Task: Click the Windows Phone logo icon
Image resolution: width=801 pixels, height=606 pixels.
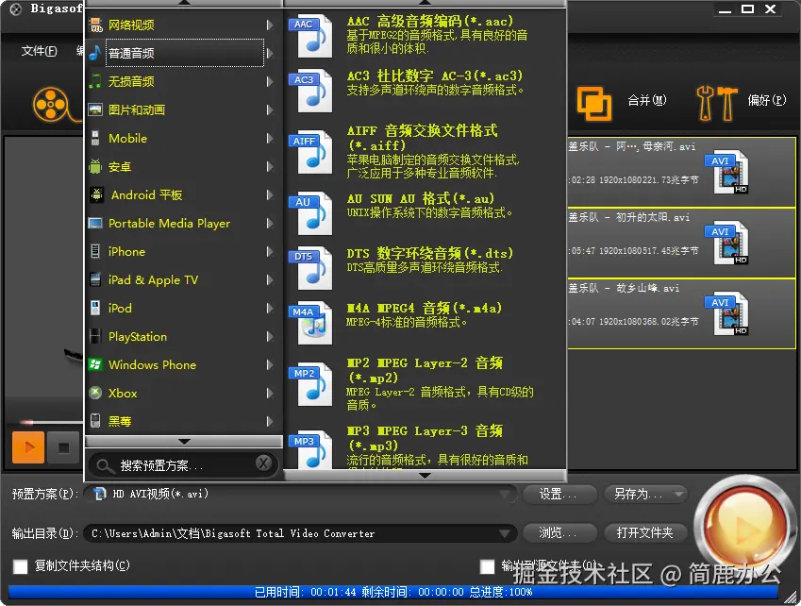Action: click(x=95, y=364)
